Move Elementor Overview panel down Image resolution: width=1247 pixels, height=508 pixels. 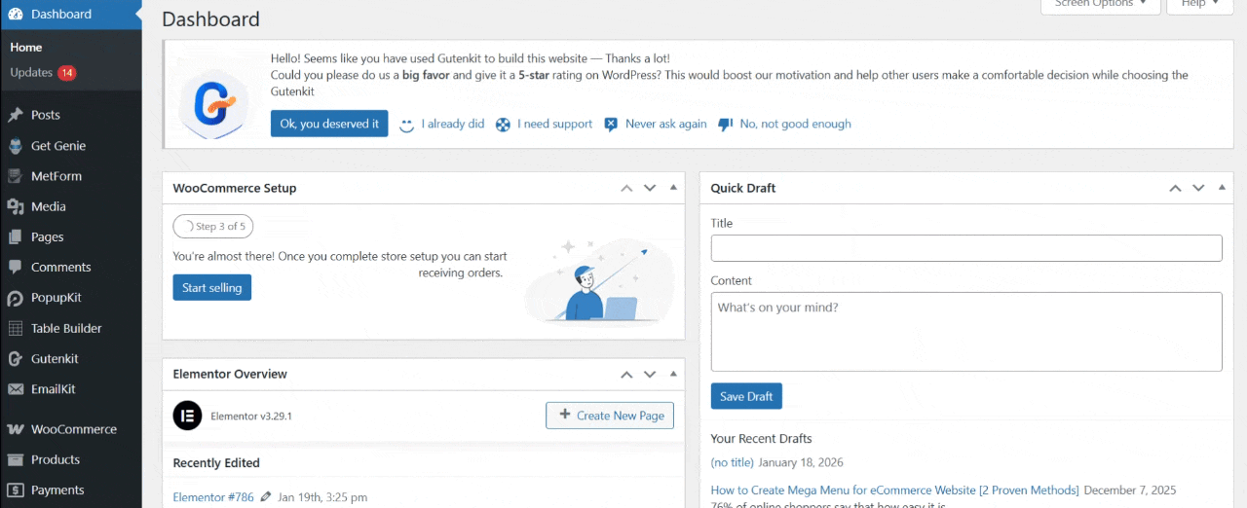tap(650, 374)
